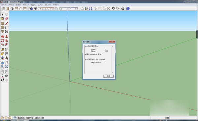The height and width of the screenshot is (121, 198).
Task: Open the 工具(T) menu
Action: coord(41,5)
